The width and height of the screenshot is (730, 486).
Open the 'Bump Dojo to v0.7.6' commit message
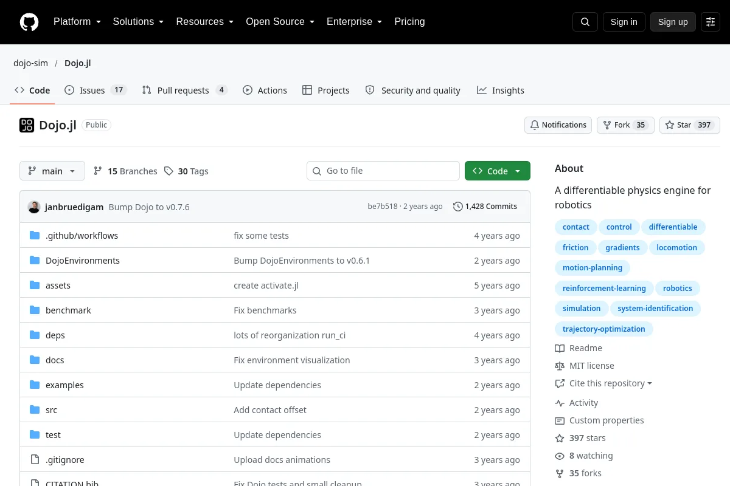pyautogui.click(x=149, y=207)
